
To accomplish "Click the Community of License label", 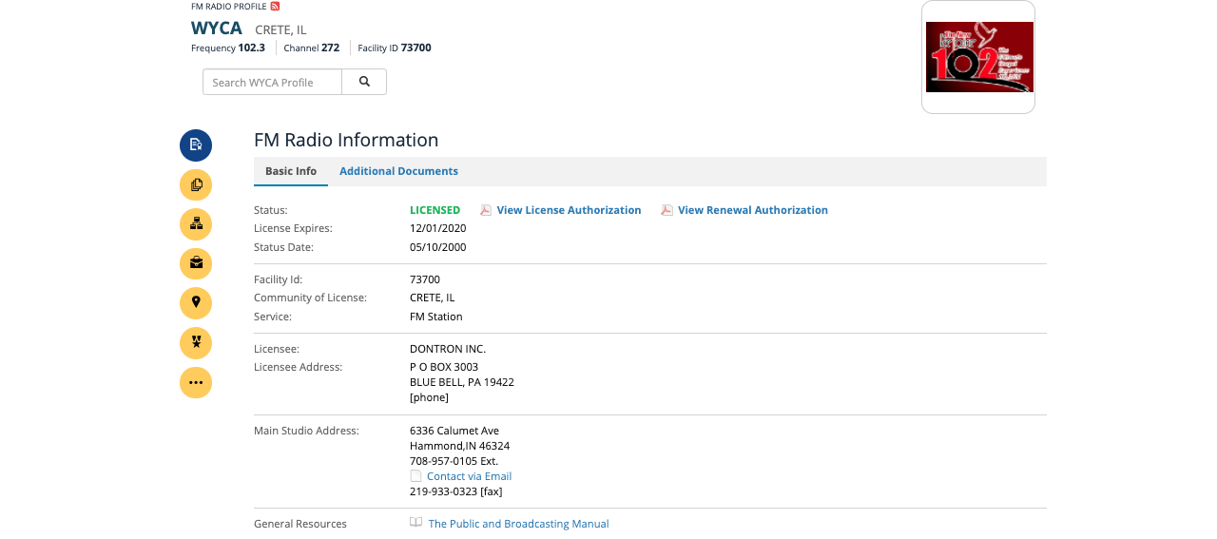I will (x=310, y=298).
